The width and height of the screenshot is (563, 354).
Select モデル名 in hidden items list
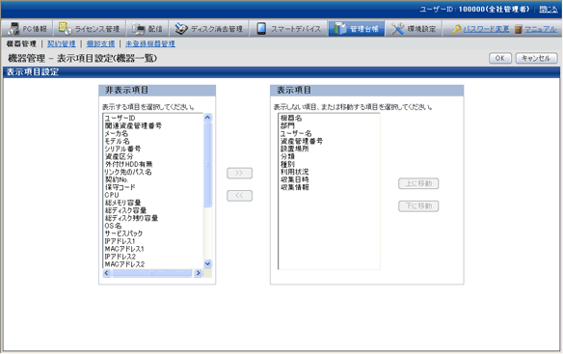point(117,141)
